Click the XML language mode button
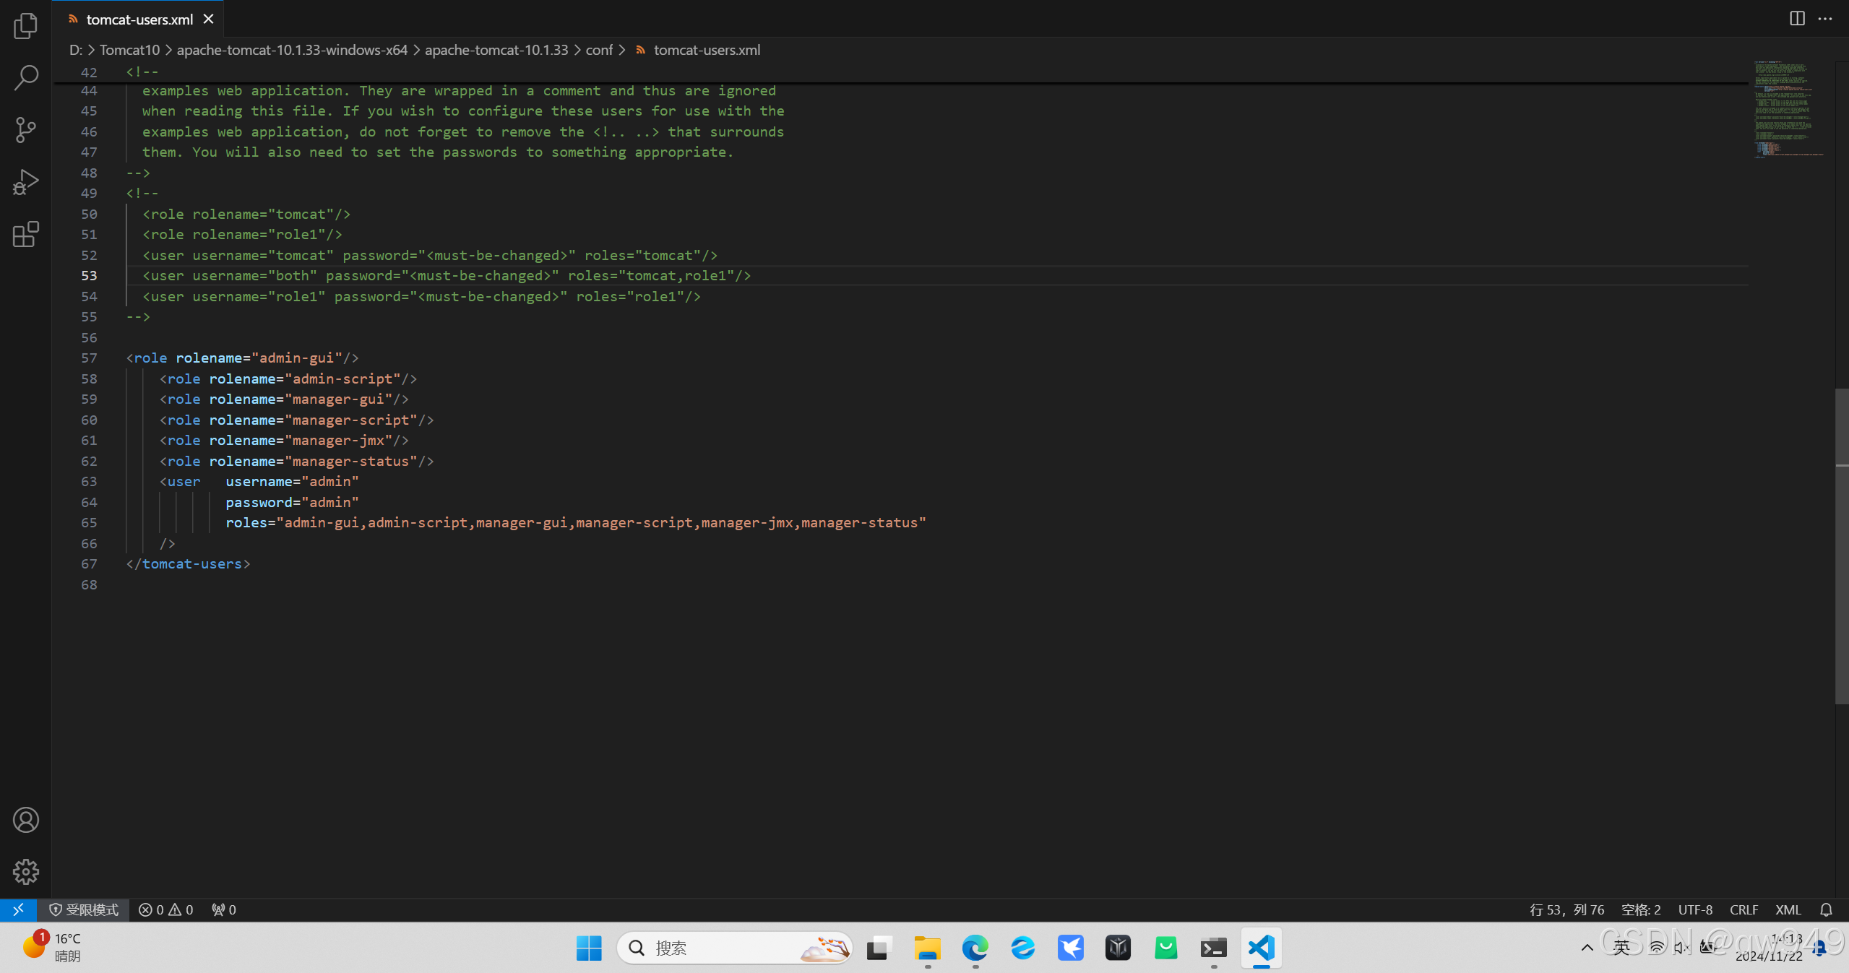Screen dimensions: 1849x973 coord(1788,910)
